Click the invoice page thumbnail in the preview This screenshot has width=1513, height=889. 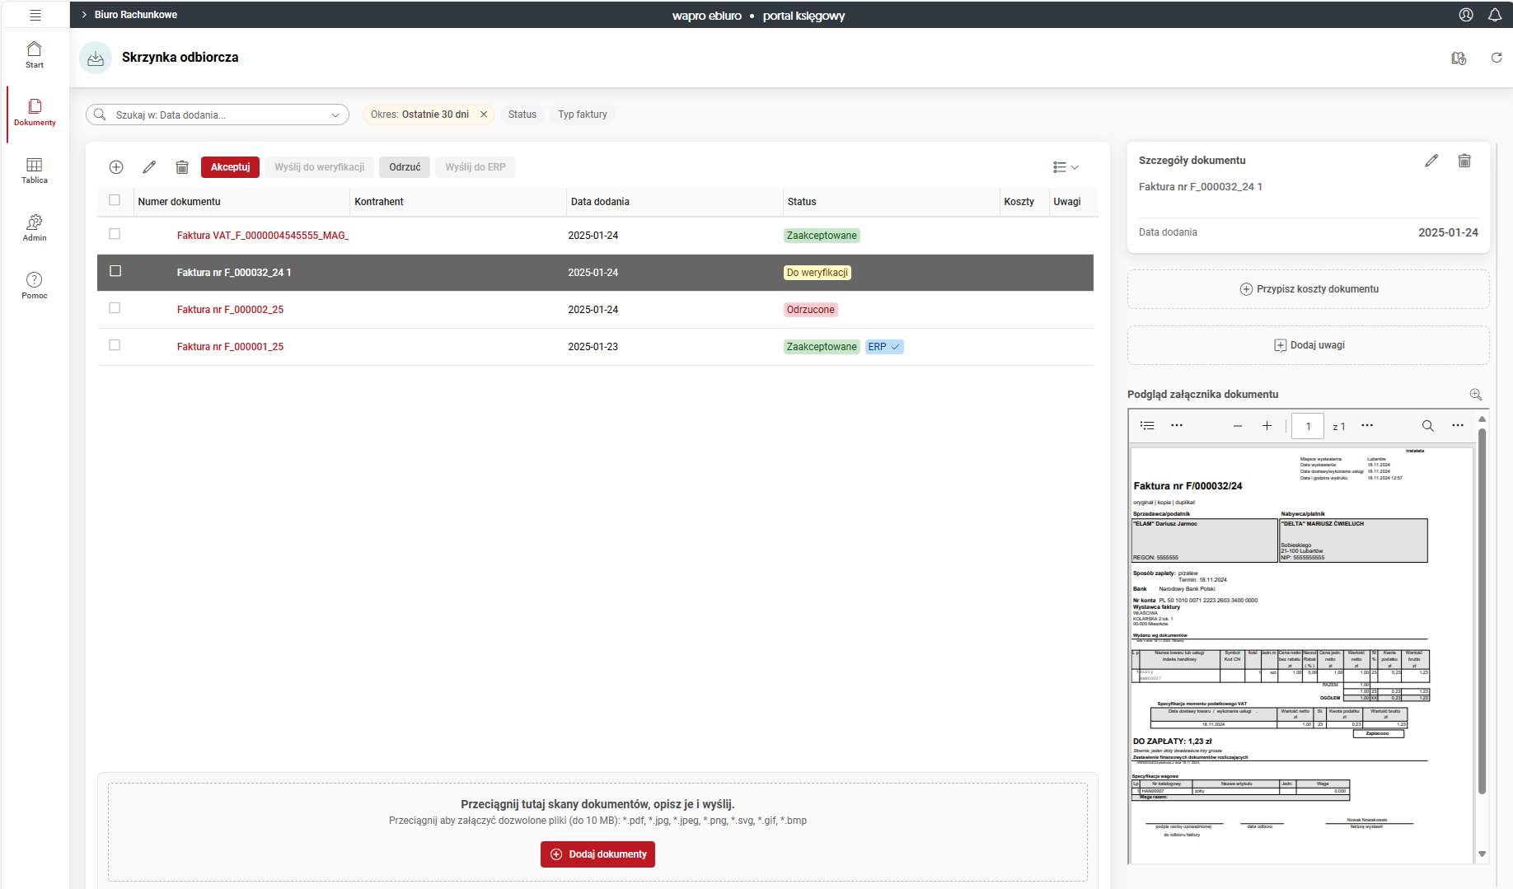1302,655
